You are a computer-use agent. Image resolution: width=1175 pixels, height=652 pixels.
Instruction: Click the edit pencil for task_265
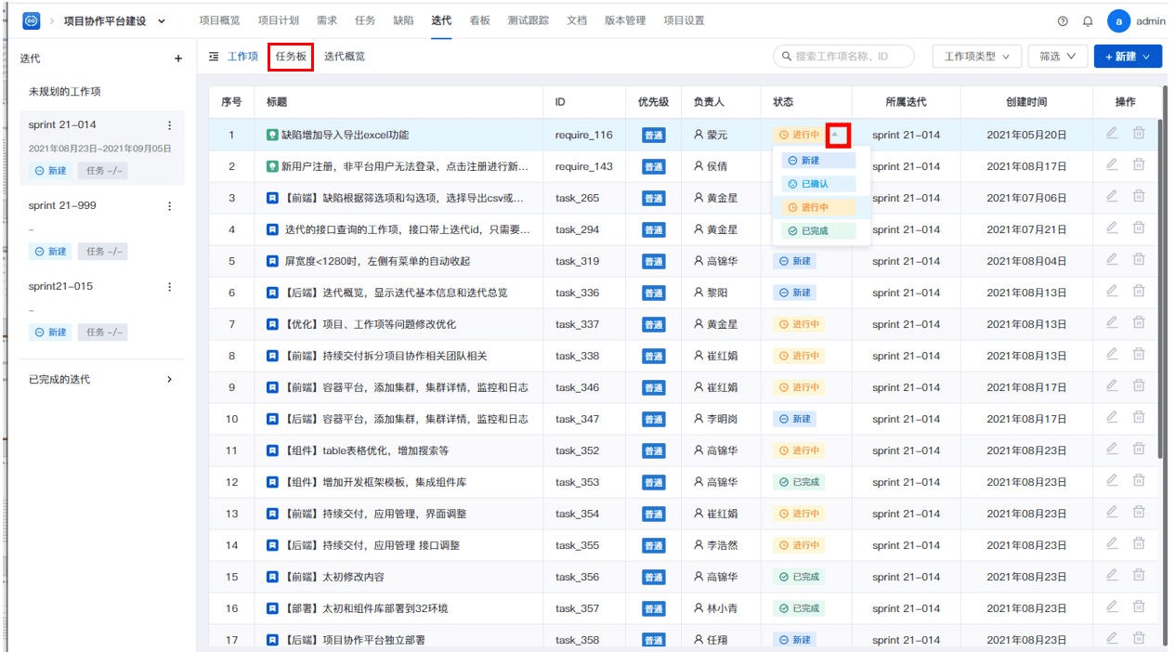point(1112,197)
